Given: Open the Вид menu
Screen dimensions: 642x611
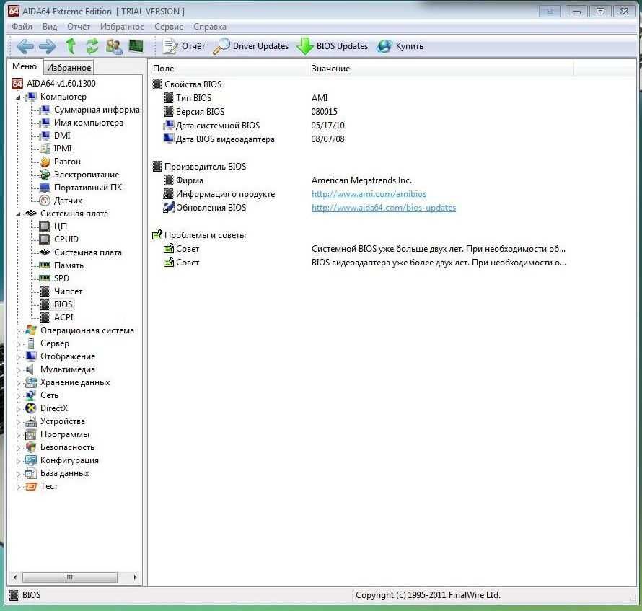Looking at the screenshot, I should (50, 27).
